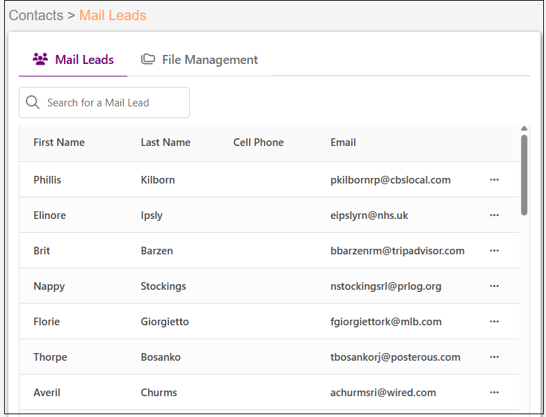
Task: Sort by the First Name column header
Action: [59, 142]
